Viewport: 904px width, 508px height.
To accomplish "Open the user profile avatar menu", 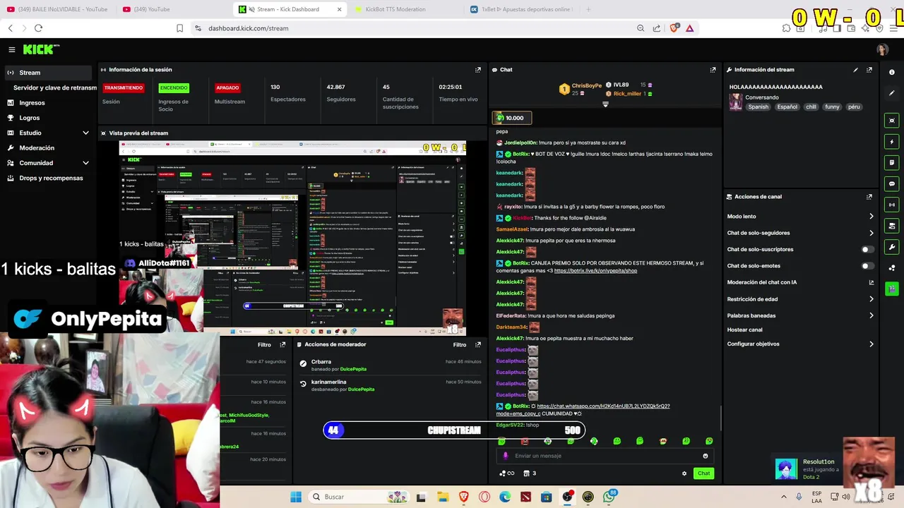I will coord(882,49).
